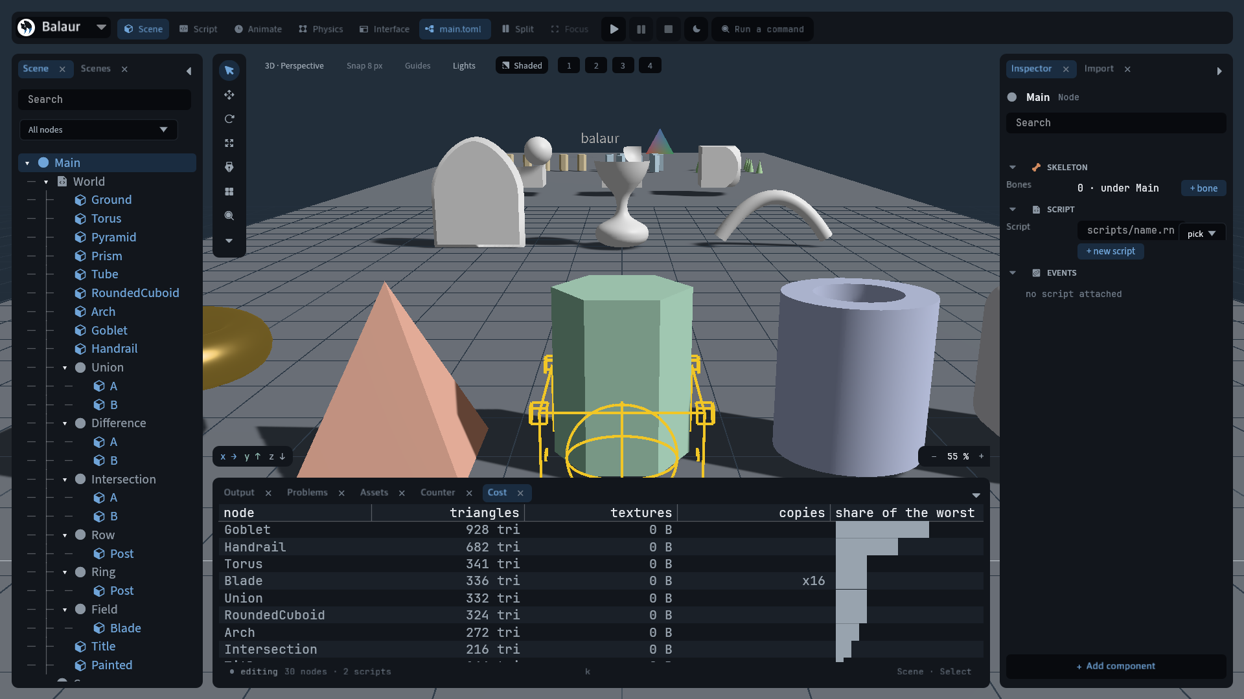Add a bone with + bone
Image resolution: width=1244 pixels, height=699 pixels.
click(1203, 188)
